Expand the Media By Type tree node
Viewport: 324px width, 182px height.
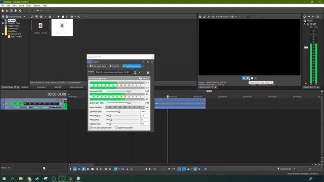(x=3, y=23)
